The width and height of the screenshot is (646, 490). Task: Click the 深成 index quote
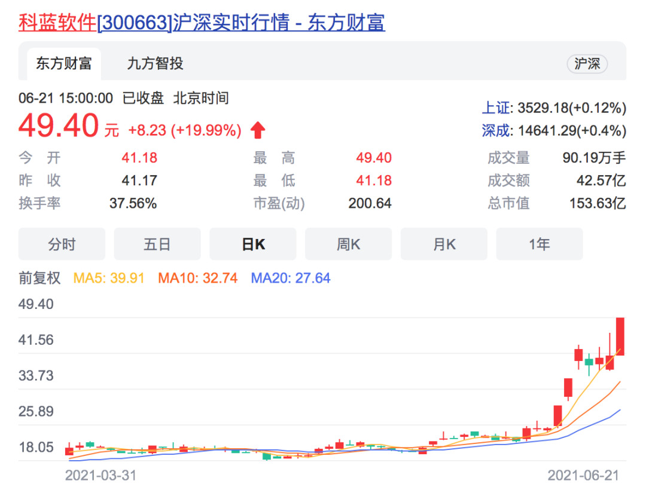(495, 129)
